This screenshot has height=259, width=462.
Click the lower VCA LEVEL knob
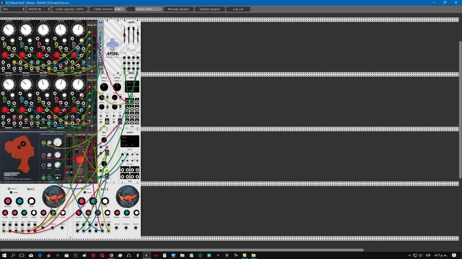104,164
